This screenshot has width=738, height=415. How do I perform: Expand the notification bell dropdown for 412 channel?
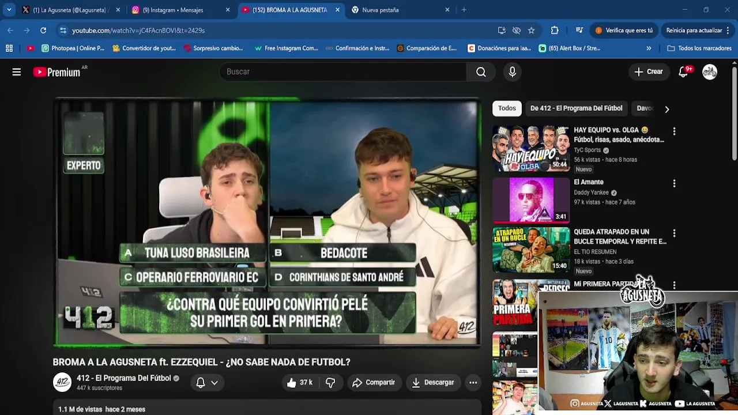[208, 383]
